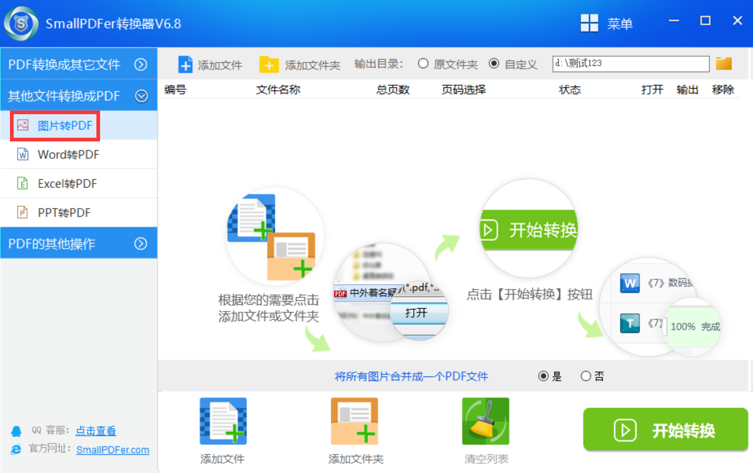Click the large 添加文件 bottom icon
Viewport: 753px width, 473px height.
tap(223, 421)
